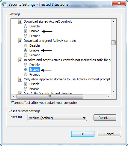Click the Security Settings title bar globe icon
The width and height of the screenshot is (128, 146).
[x=5, y=5]
